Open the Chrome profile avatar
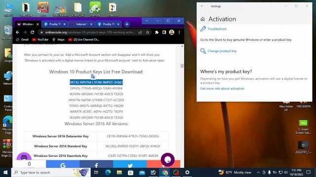The image size is (316, 177). pyautogui.click(x=171, y=32)
